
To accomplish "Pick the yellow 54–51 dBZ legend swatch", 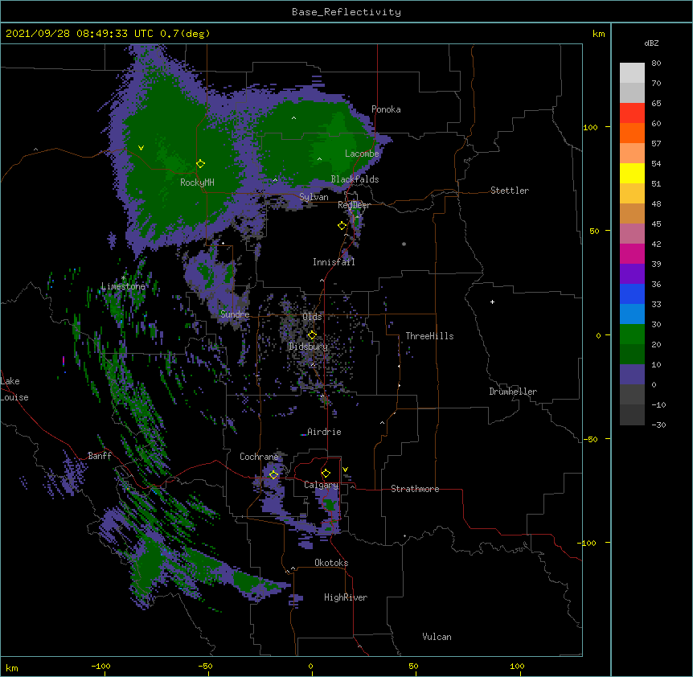I will tap(632, 173).
